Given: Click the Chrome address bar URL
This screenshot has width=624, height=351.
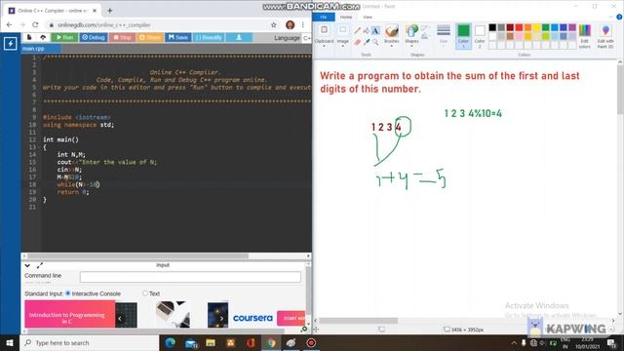Looking at the screenshot, I should click(104, 25).
